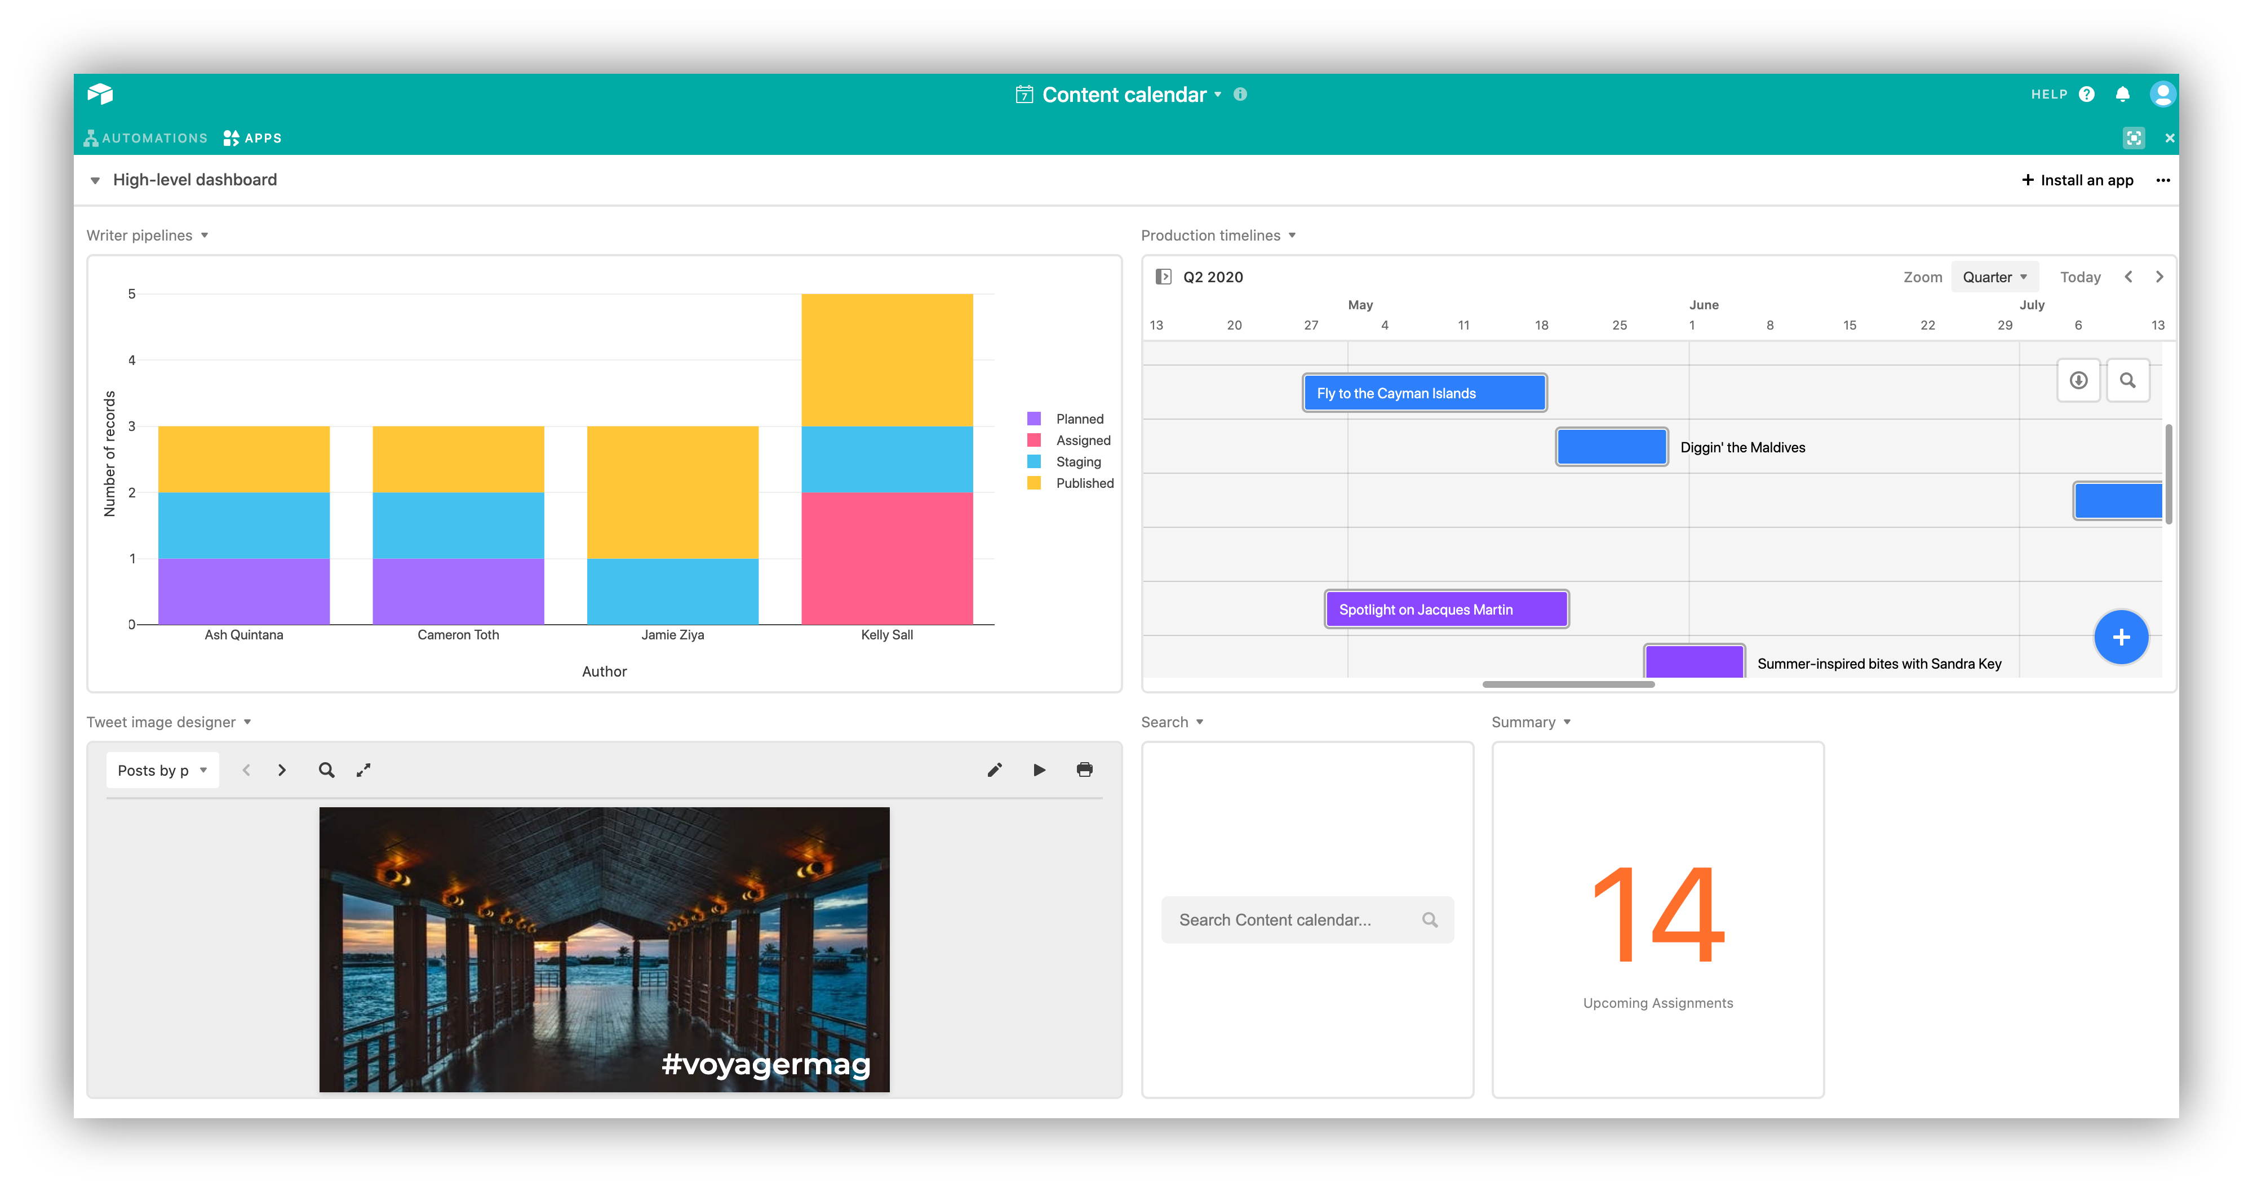
Task: Play the tweet image slideshow
Action: [1039, 770]
